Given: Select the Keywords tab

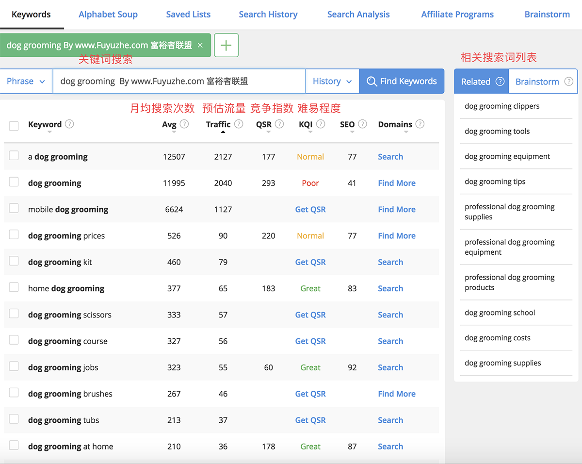Looking at the screenshot, I should (x=31, y=15).
